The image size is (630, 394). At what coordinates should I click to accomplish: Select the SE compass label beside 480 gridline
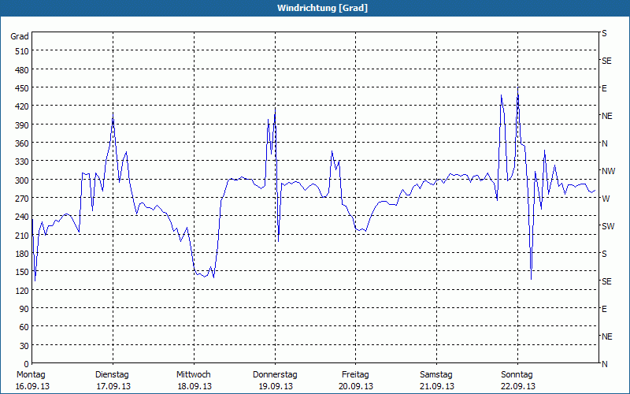(606, 61)
